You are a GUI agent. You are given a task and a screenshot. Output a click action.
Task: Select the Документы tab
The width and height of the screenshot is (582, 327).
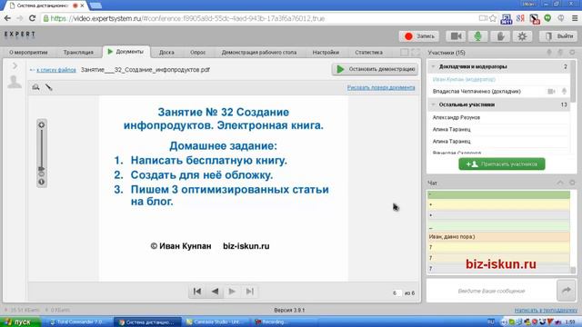(125, 52)
